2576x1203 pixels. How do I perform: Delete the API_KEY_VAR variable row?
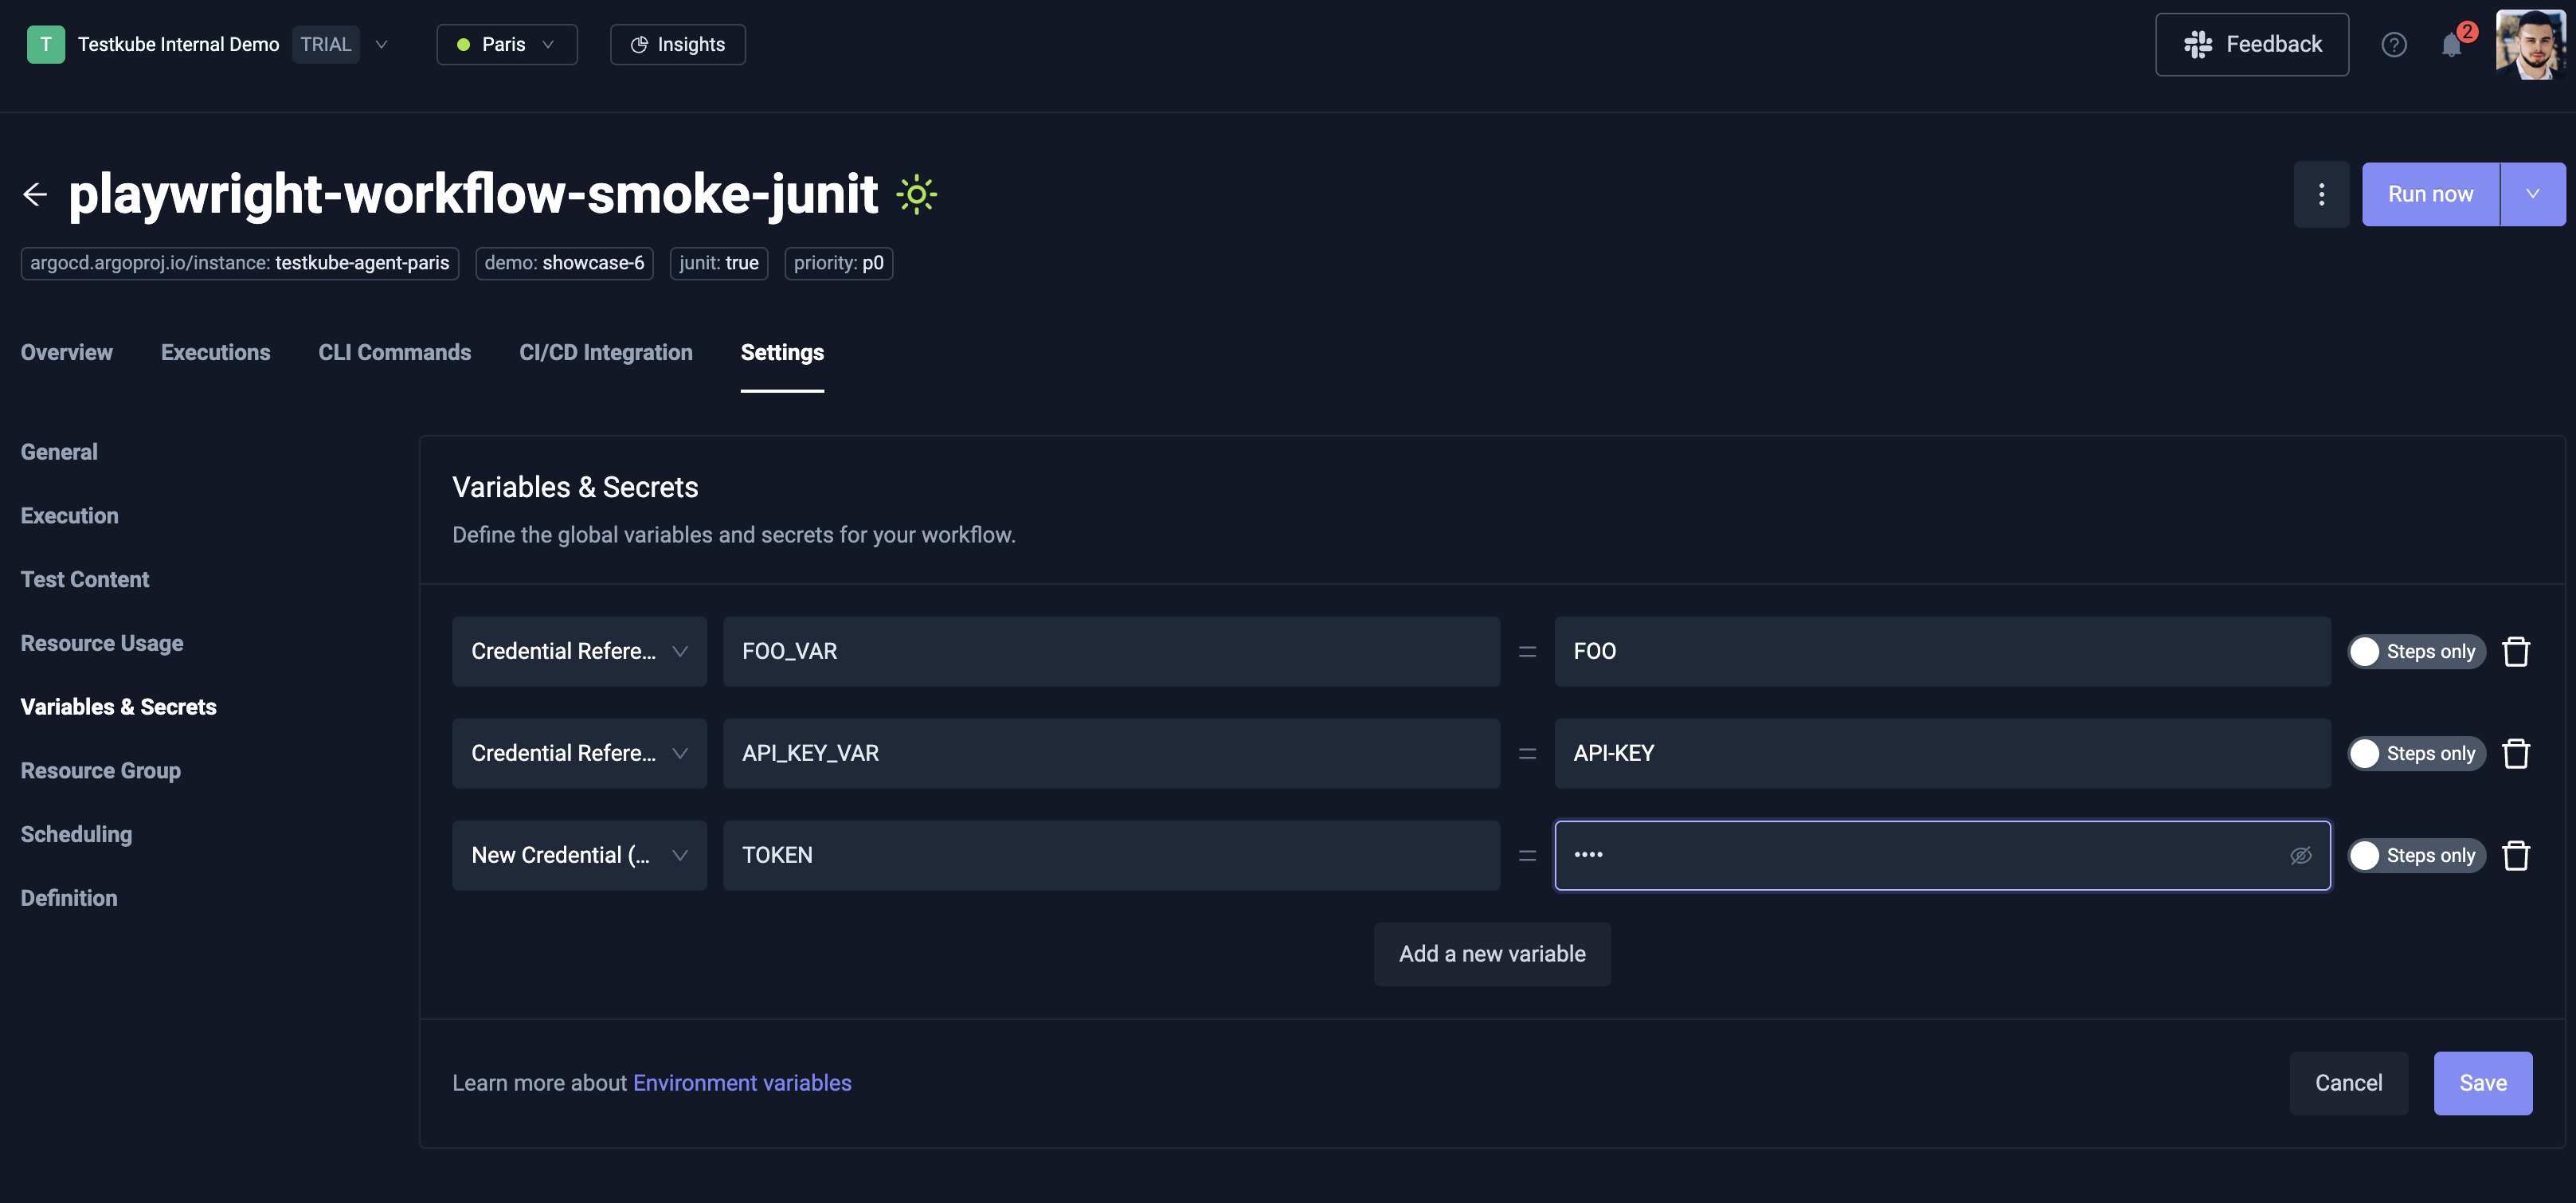[2516, 754]
